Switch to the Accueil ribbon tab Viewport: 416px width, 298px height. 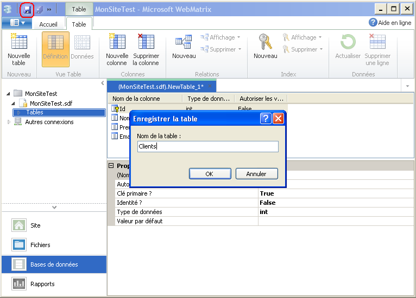(x=48, y=24)
